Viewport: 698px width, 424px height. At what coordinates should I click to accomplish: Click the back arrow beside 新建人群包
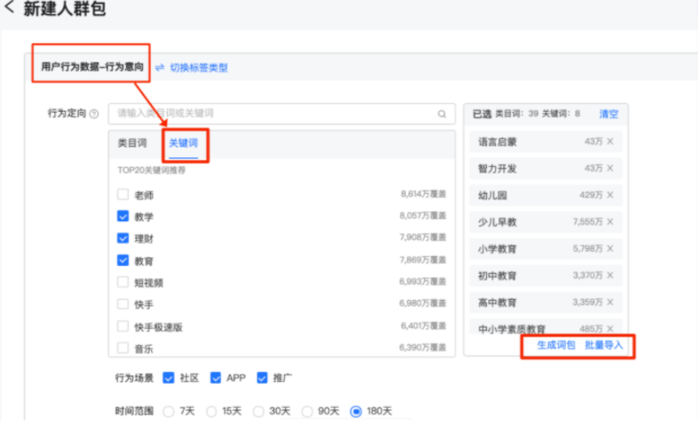[9, 9]
